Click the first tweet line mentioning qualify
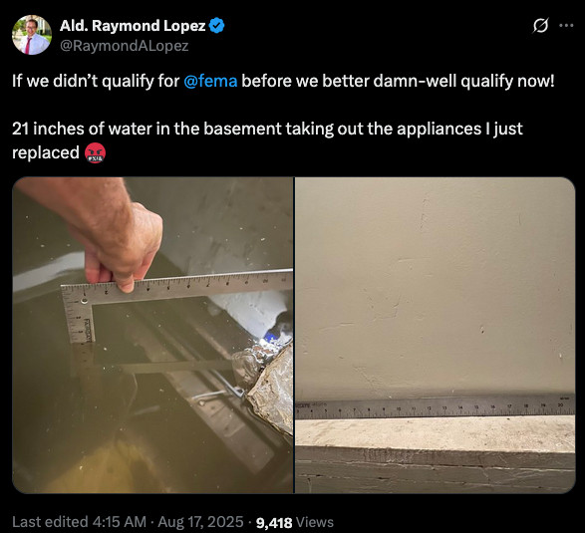 coord(283,81)
